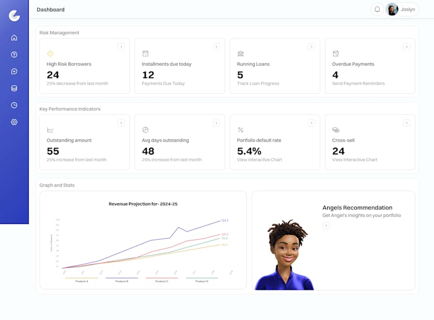Click the Cross-sell value 24

(338, 151)
